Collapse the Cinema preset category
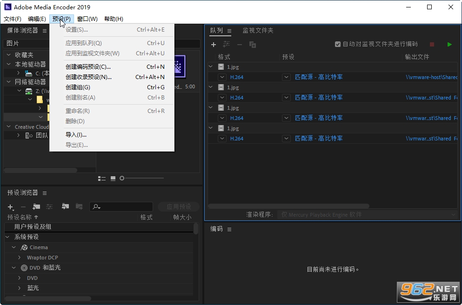 13,247
